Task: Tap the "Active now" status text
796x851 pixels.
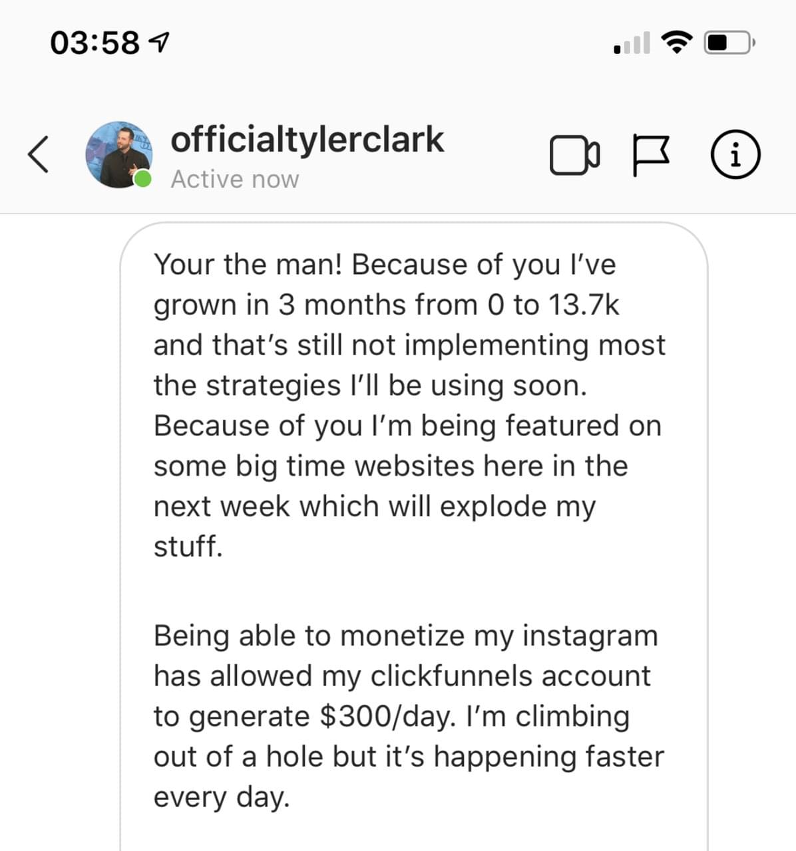Action: 234,180
